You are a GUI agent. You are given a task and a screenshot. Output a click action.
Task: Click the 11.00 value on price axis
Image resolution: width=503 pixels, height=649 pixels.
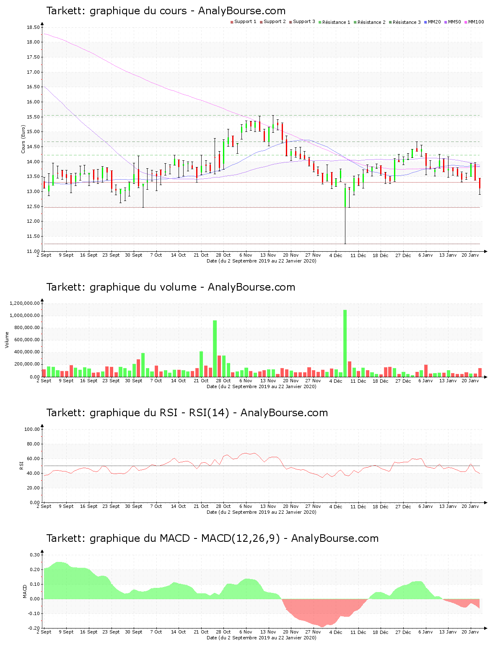33,251
